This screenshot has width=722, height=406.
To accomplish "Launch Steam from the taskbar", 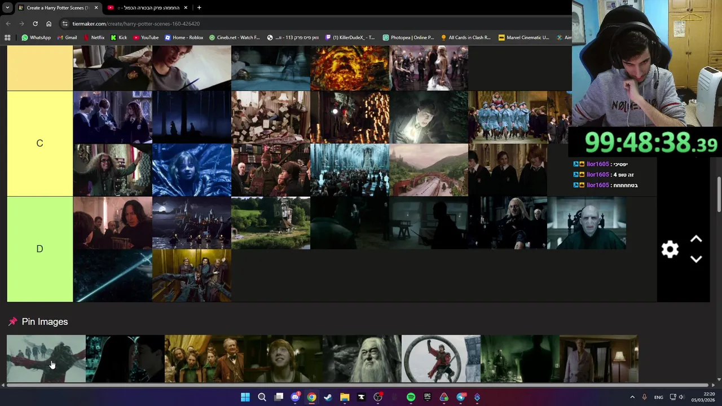I will [328, 397].
